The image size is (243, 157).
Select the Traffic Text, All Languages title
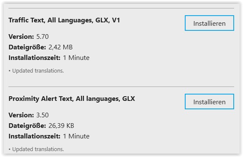(x=64, y=20)
